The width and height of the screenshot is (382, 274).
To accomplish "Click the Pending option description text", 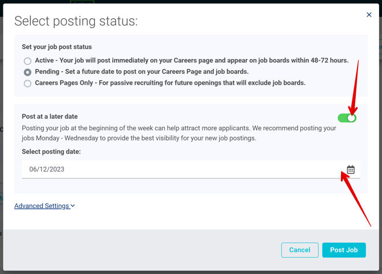I will pyautogui.click(x=142, y=72).
